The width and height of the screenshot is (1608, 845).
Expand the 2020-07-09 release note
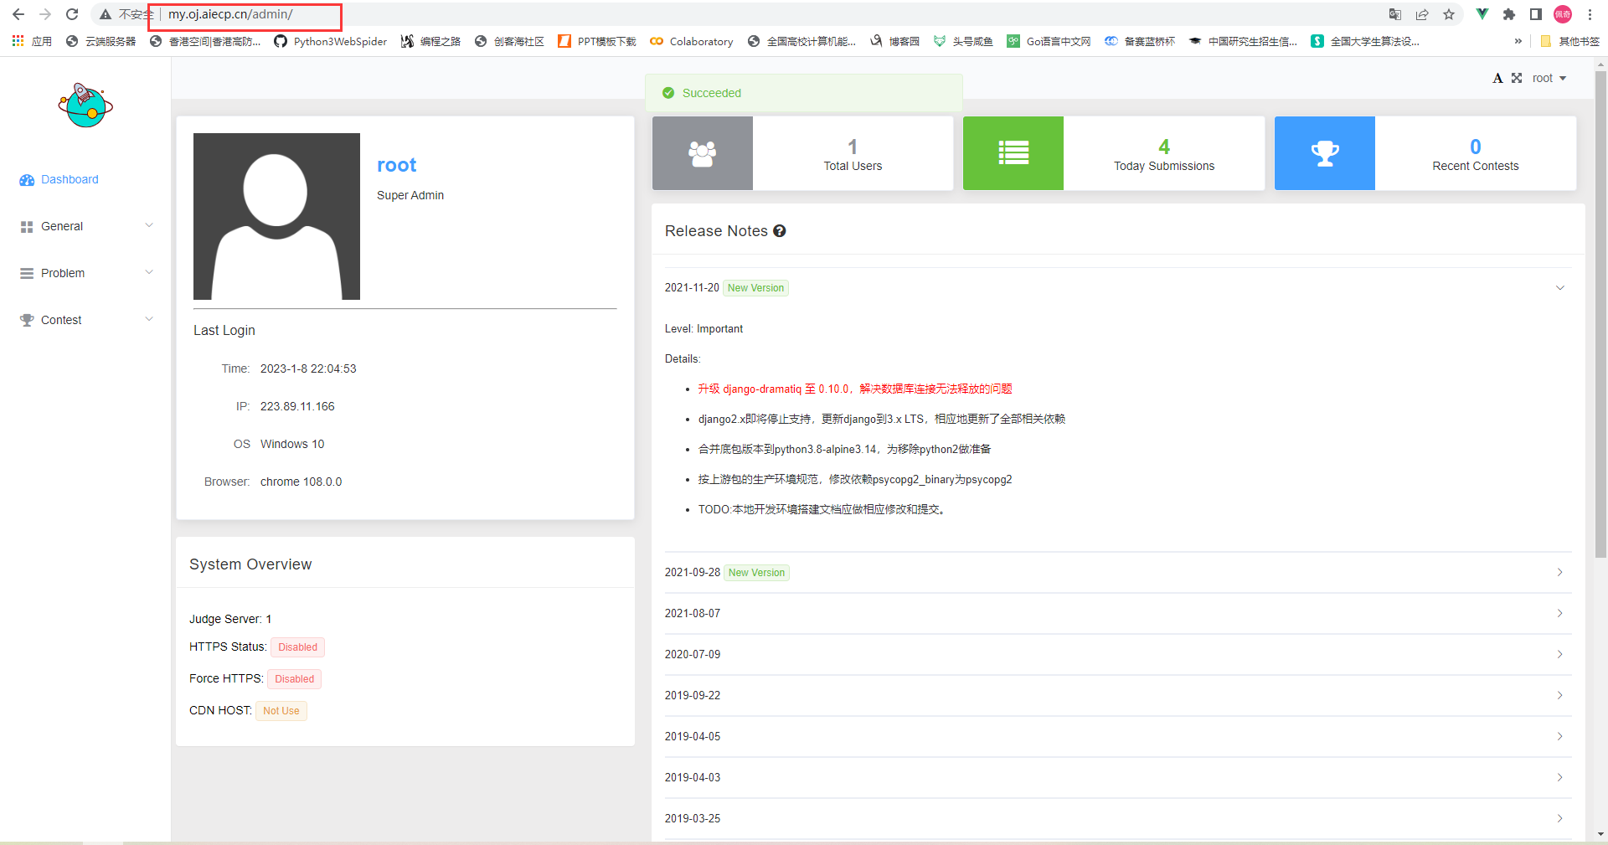click(1118, 654)
